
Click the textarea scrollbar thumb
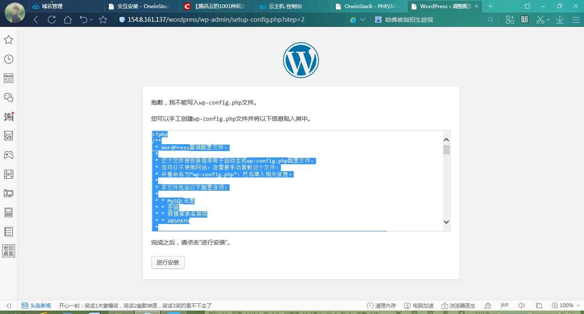(446, 150)
